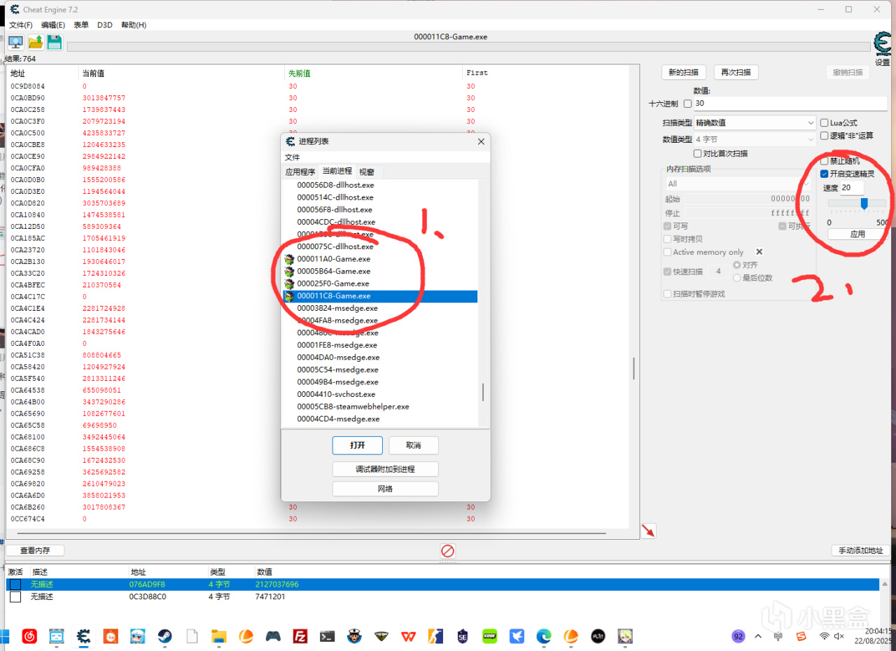The image size is (896, 651).
Task: Click the speedhack speed slider handle
Action: [864, 203]
